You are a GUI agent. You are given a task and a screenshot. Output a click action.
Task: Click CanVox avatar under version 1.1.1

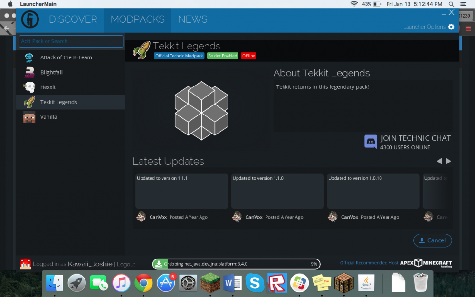(141, 217)
